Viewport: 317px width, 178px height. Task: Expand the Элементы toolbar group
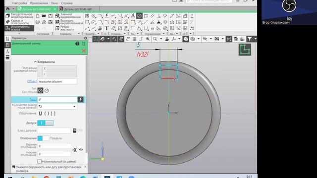click(x=79, y=34)
